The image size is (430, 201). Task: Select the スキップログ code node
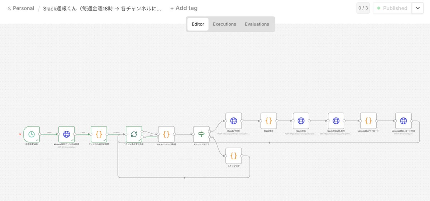pos(234,156)
